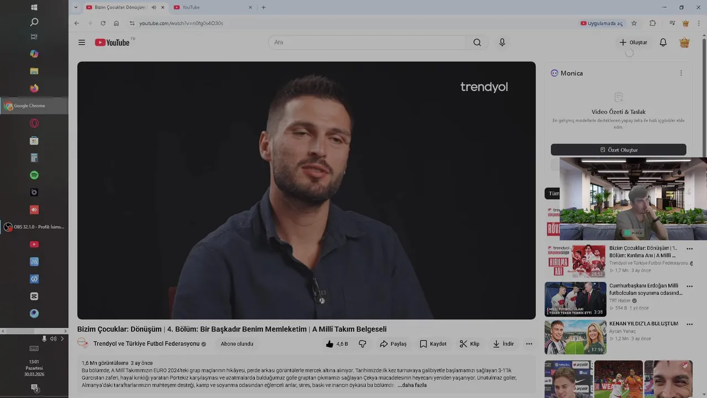Open options for Bizim Çocuklar 1. Bölüm
Screen dimensions: 707x398
(689, 249)
